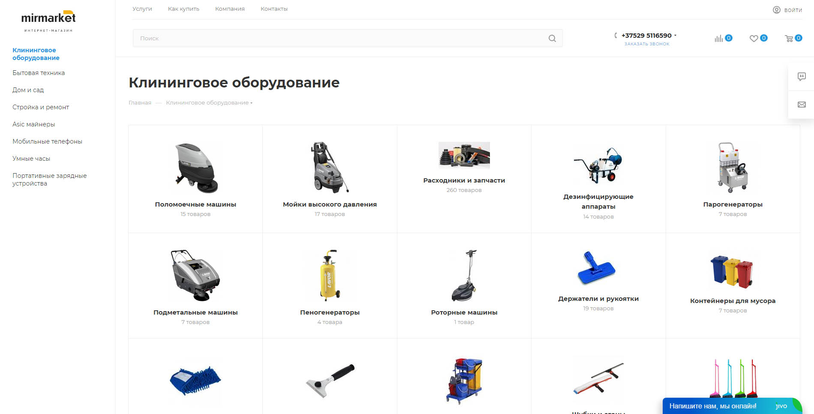Screen dimensions: 814x414
Task: Open Поломоечные машины title link
Action: pyautogui.click(x=195, y=204)
